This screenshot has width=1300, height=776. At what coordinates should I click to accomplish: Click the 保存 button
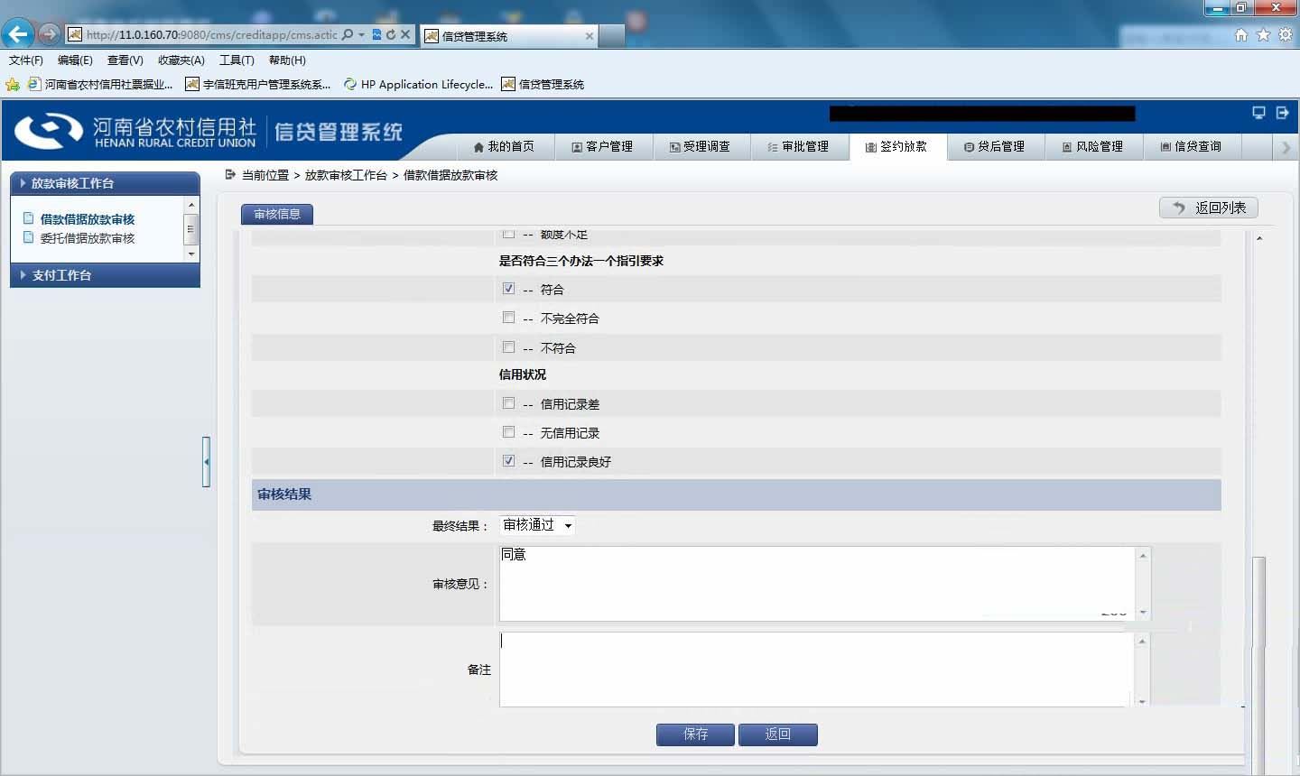[695, 734]
